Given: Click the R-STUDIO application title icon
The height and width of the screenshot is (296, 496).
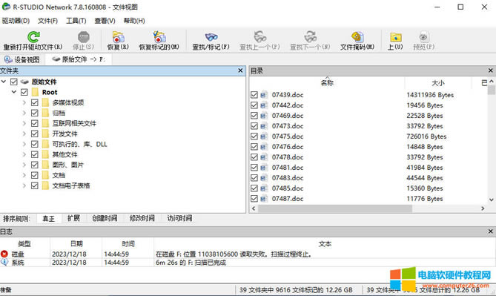Looking at the screenshot, I should pos(6,7).
